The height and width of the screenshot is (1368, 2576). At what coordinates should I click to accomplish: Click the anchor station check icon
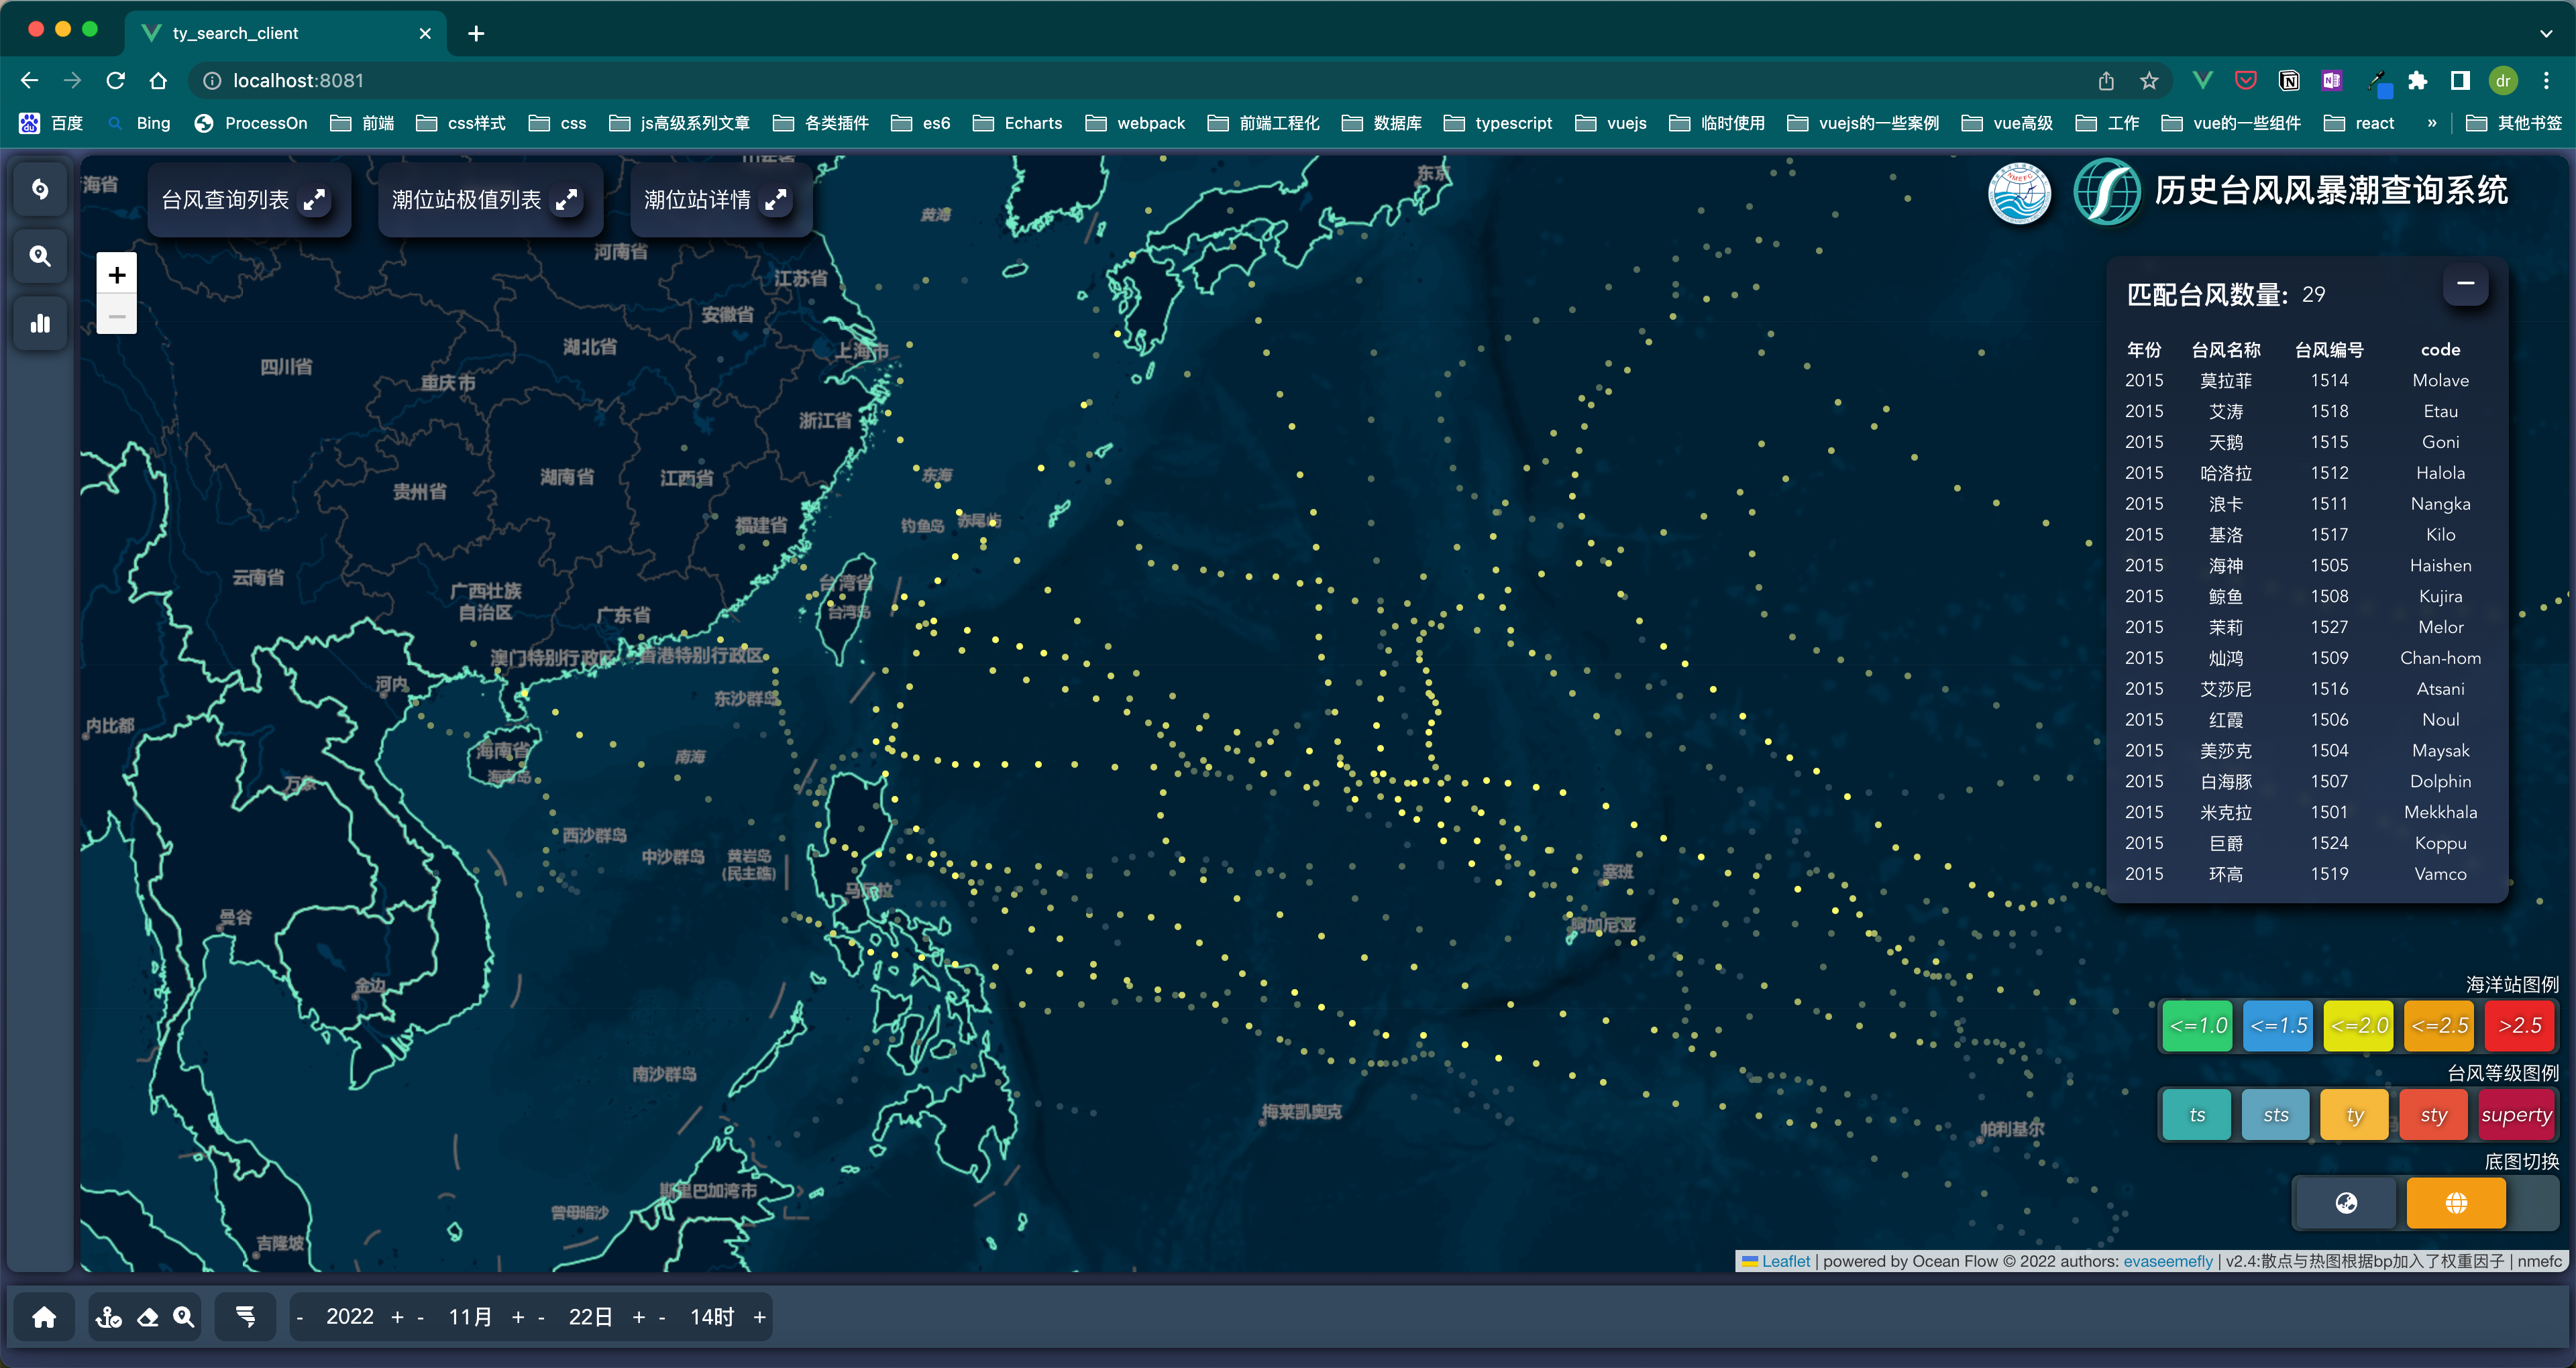(x=109, y=1317)
